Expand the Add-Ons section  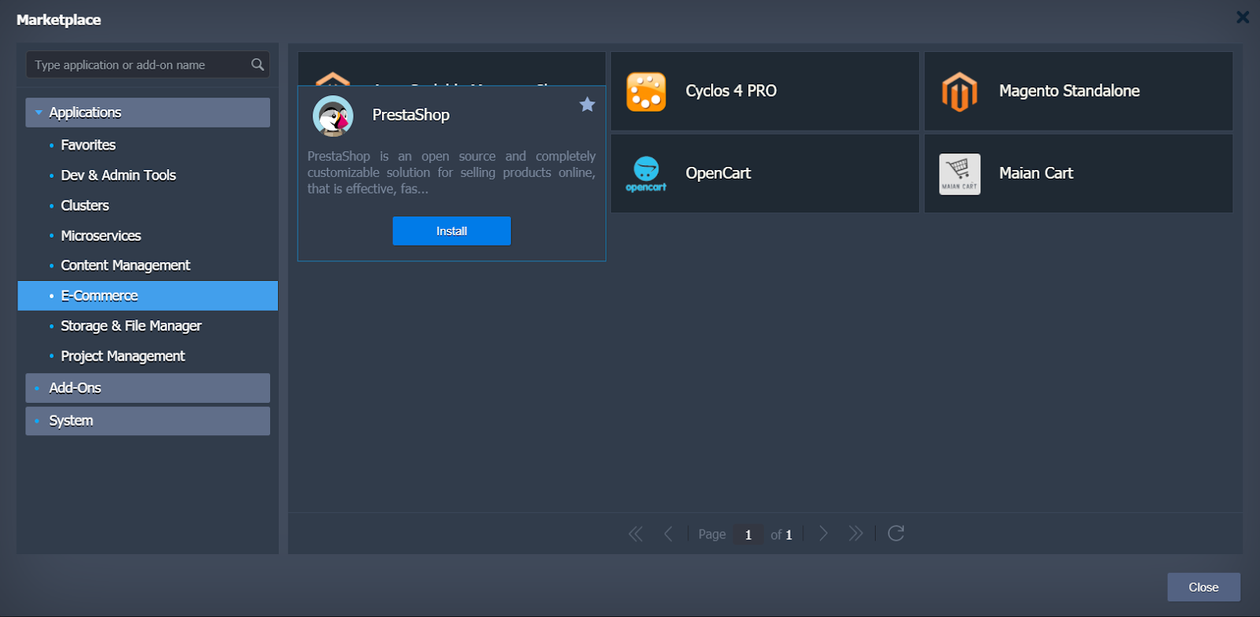147,388
